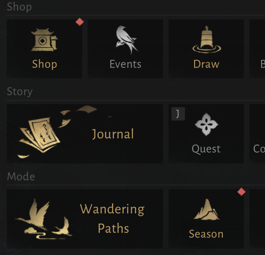
Task: Enter Wandering Paths mode text
Action: (x=112, y=219)
